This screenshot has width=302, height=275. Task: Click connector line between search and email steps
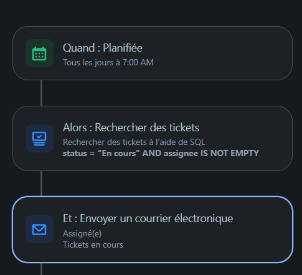[41, 184]
